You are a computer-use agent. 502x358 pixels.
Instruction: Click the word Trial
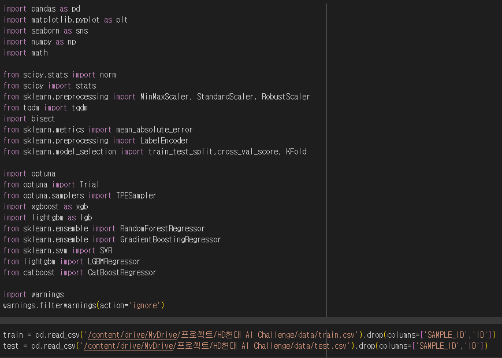tap(90, 184)
